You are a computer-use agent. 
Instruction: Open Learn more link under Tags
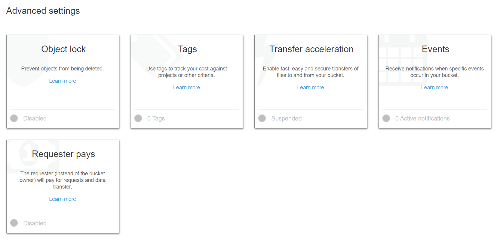coord(186,88)
